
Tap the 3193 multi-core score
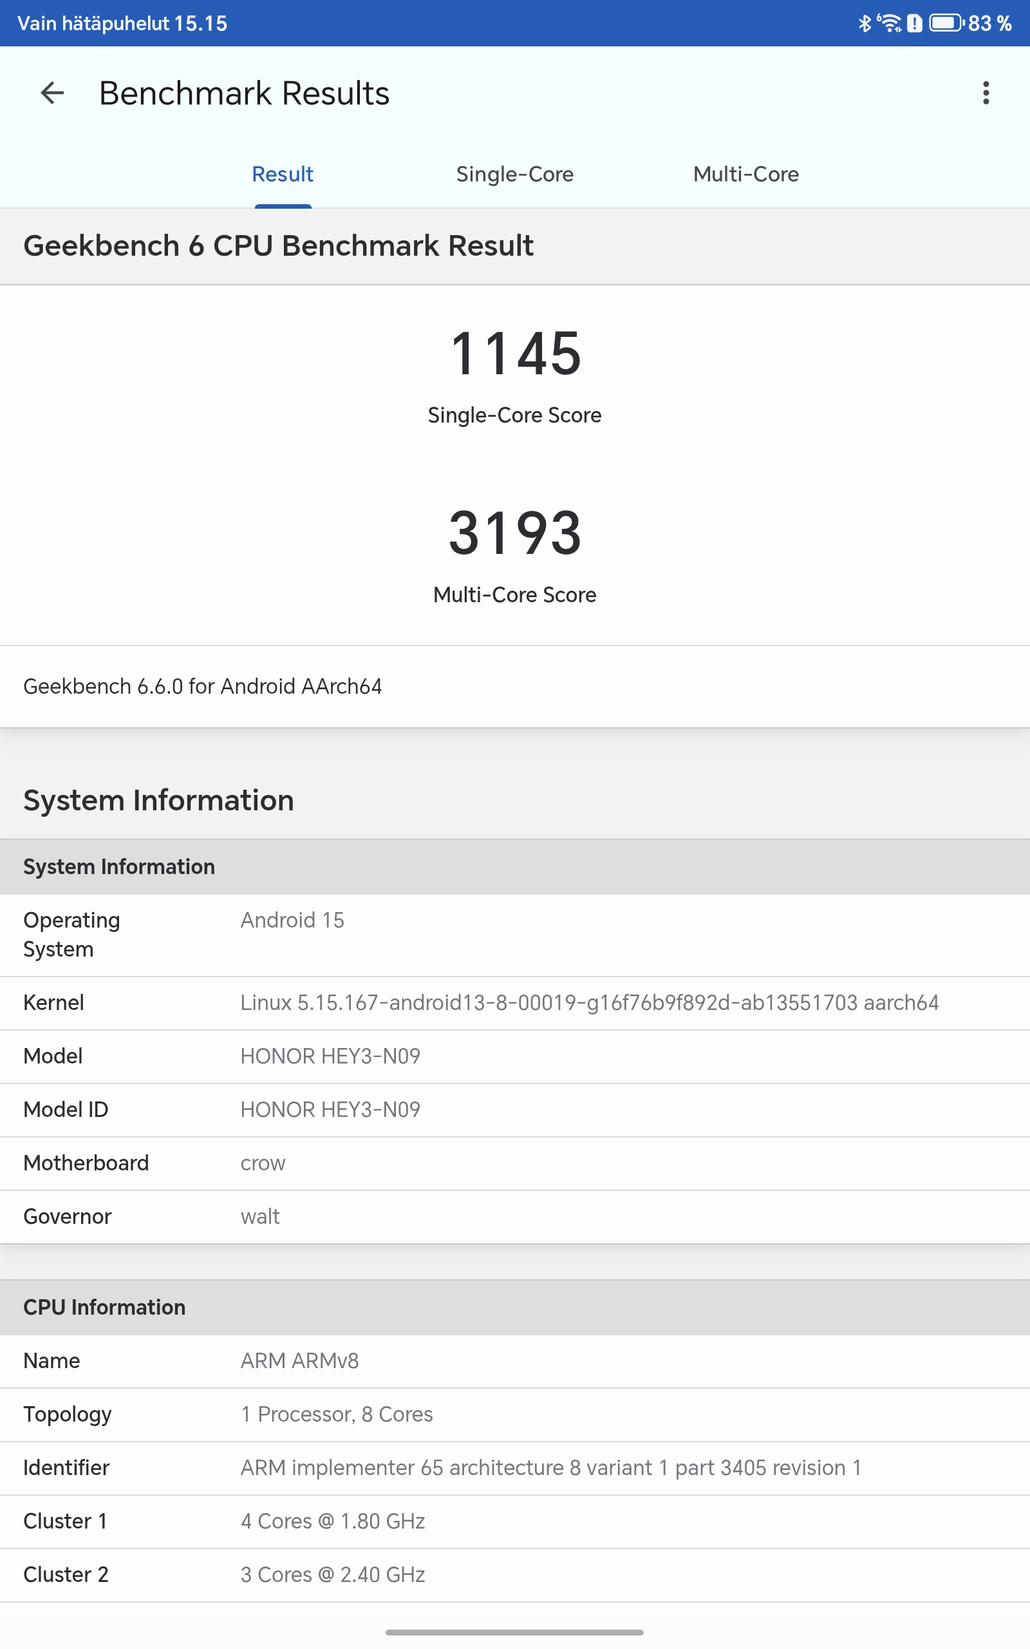515,533
